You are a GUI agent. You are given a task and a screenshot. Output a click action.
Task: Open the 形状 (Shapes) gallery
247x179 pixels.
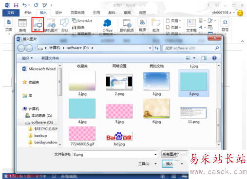pos(65,25)
